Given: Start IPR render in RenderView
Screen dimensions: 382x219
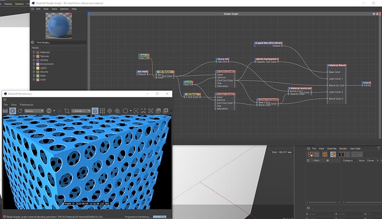Looking at the screenshot, I should (x=13, y=111).
